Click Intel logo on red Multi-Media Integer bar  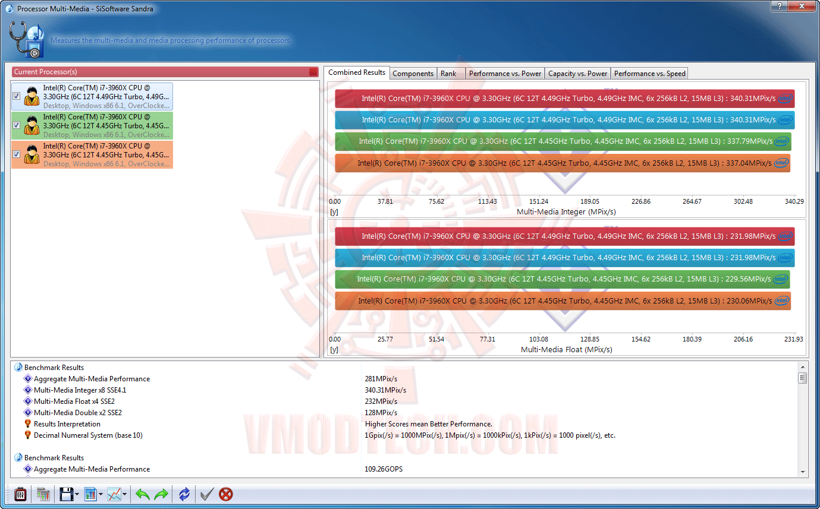point(786,99)
